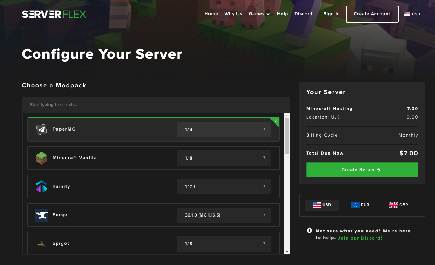Switch currency to USD in sidebar

pyautogui.click(x=322, y=205)
